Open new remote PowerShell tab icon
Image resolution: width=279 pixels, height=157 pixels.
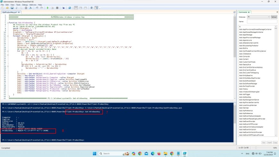pyautogui.click(x=63, y=8)
